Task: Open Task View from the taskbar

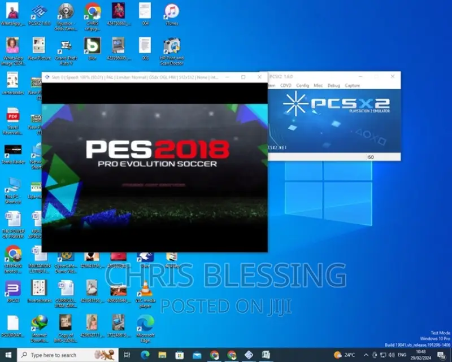Action: 127,355
